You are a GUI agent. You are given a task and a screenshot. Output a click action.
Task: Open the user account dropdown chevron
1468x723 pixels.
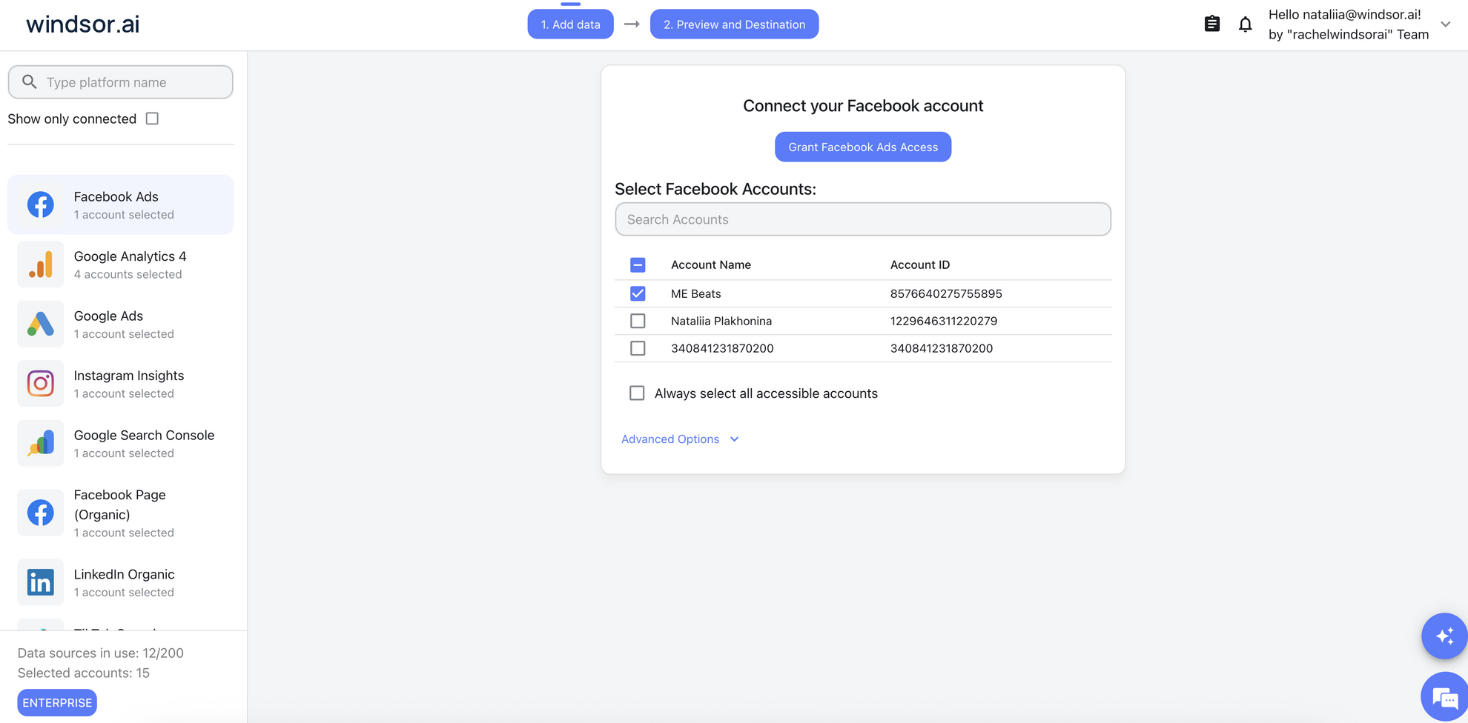(x=1445, y=24)
